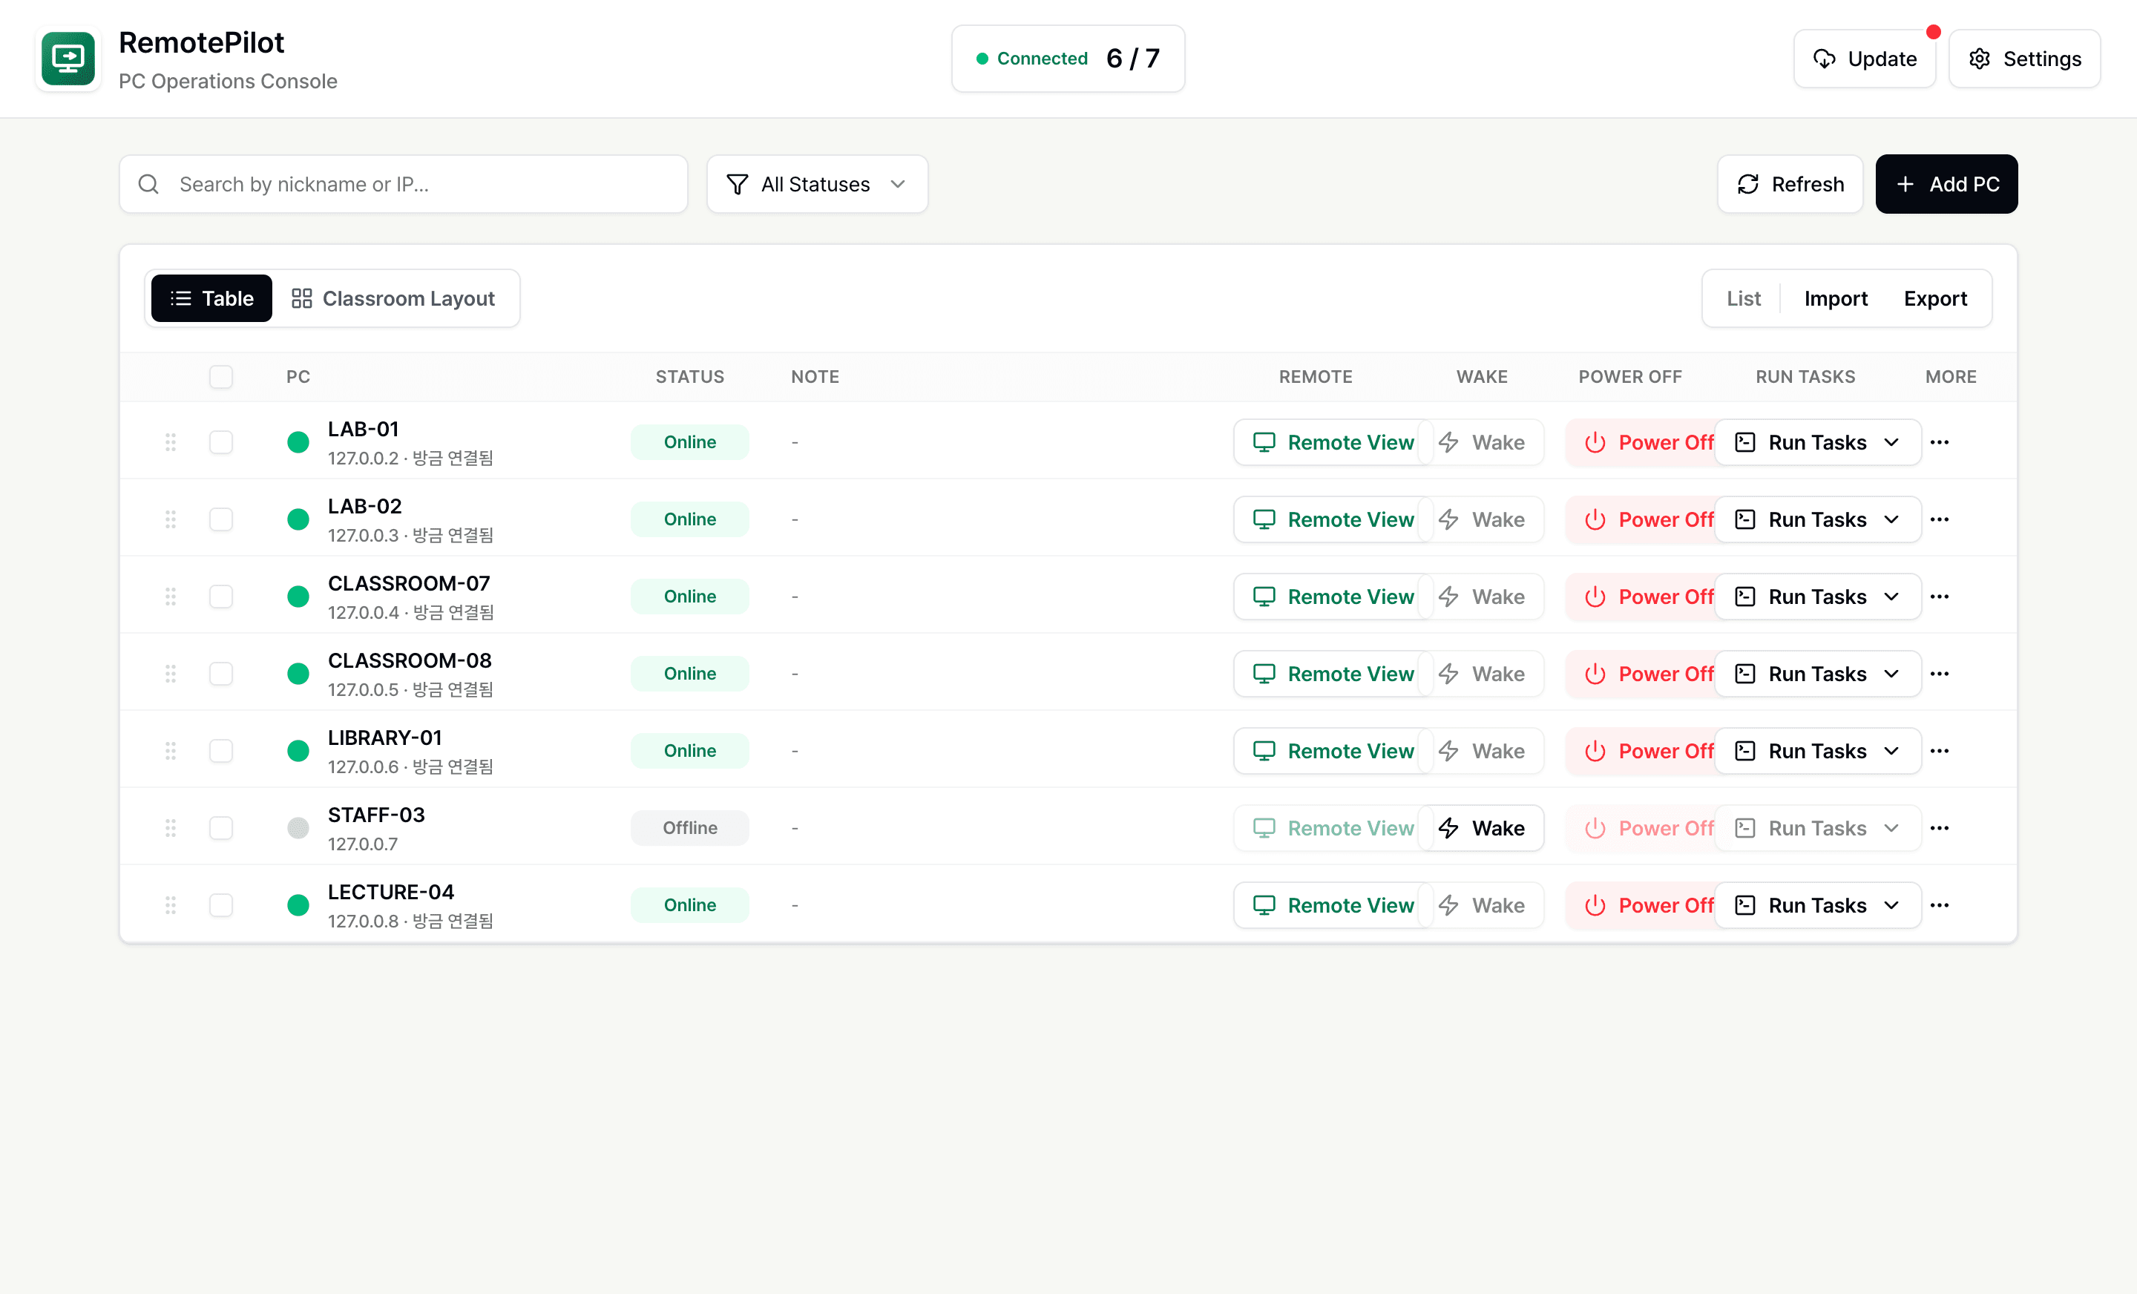Wake the STAFF-03 PC
This screenshot has width=2137, height=1294.
(1481, 828)
